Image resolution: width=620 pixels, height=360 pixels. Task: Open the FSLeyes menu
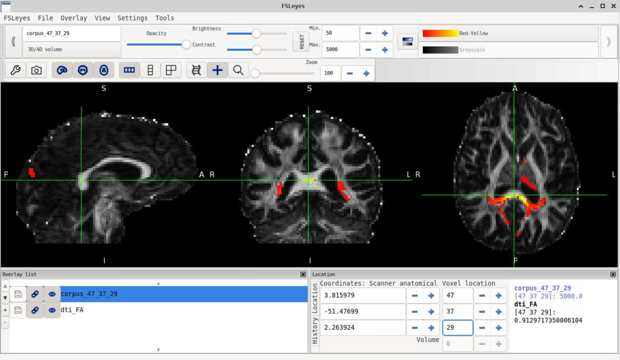tap(17, 18)
